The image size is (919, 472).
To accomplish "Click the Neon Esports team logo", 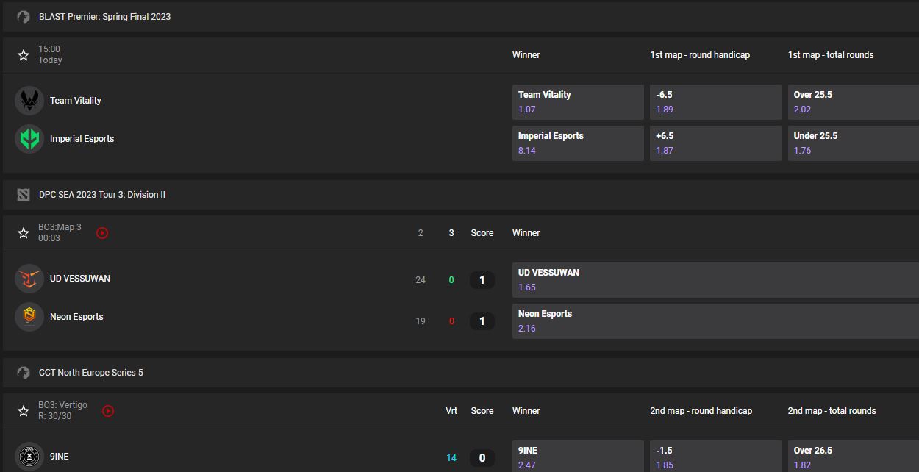I will [29, 317].
